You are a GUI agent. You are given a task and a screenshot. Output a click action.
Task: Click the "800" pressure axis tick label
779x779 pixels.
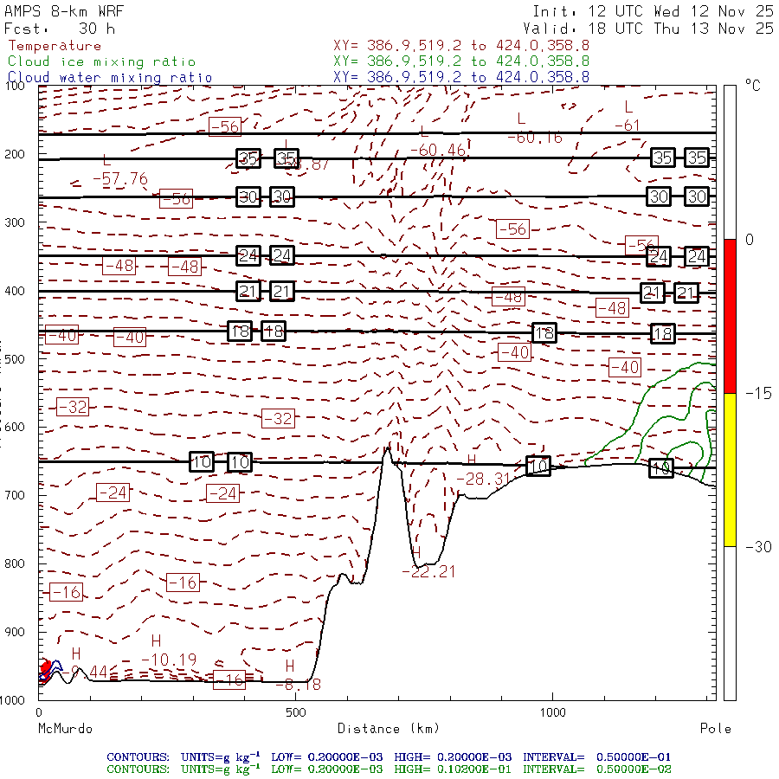click(x=15, y=563)
